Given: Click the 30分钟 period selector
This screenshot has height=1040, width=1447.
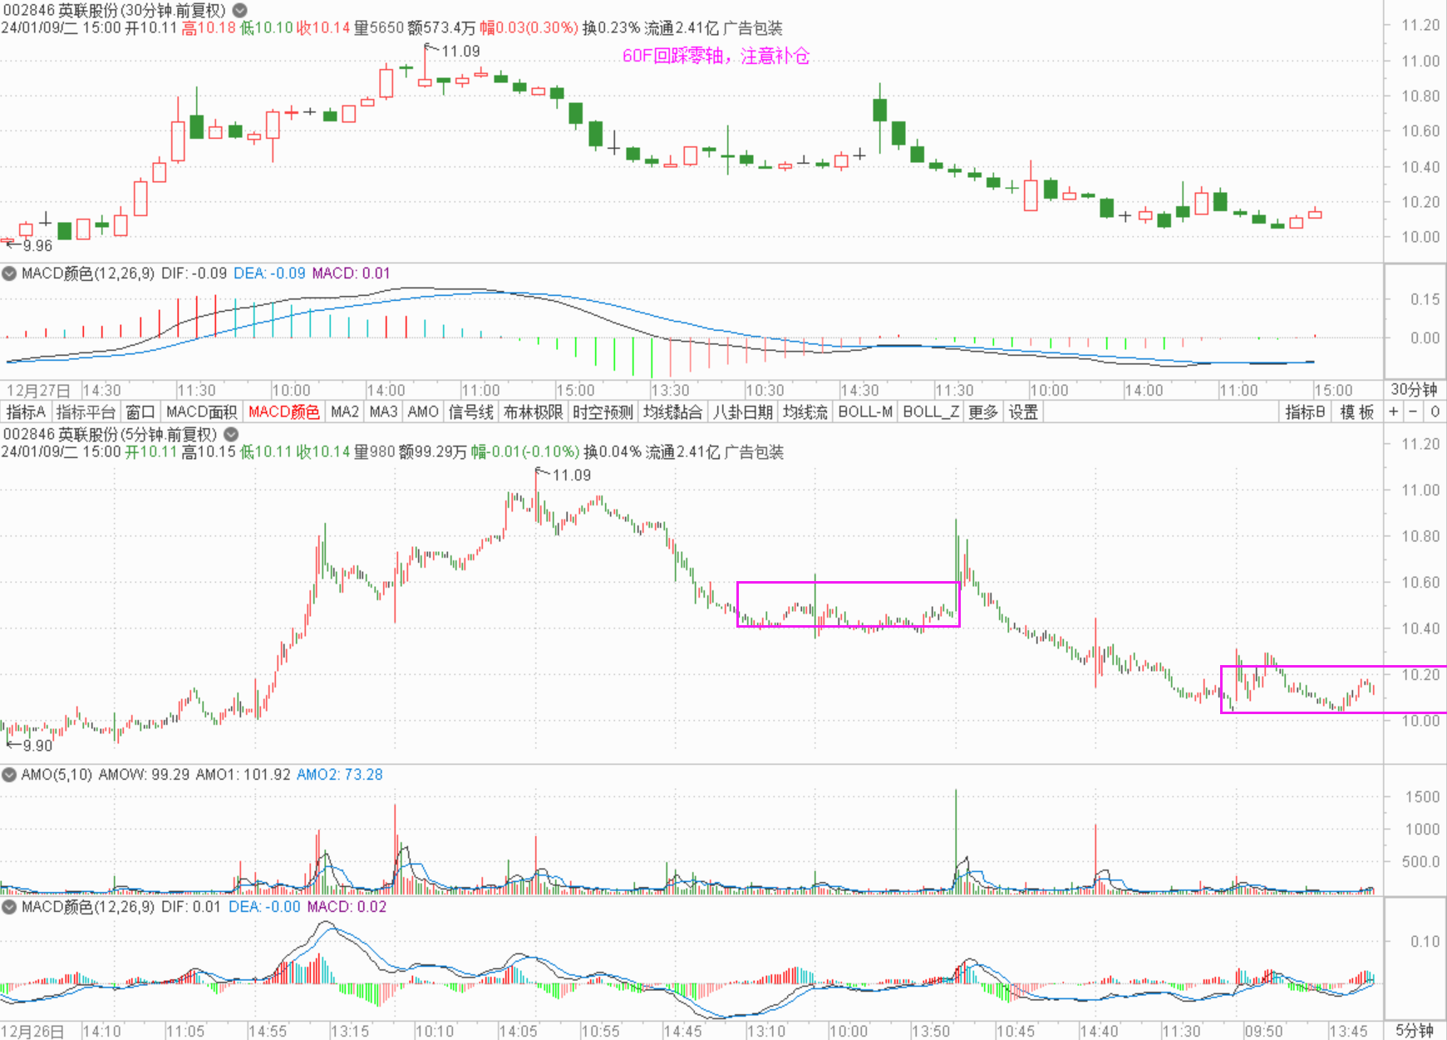Looking at the screenshot, I should 1415,389.
